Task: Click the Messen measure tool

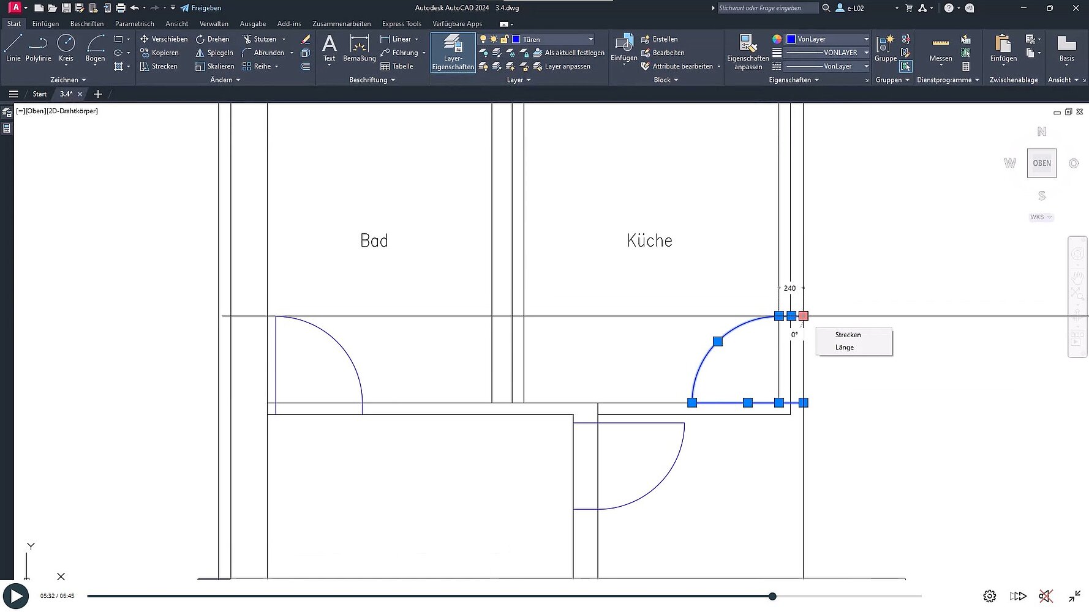Action: coord(940,49)
